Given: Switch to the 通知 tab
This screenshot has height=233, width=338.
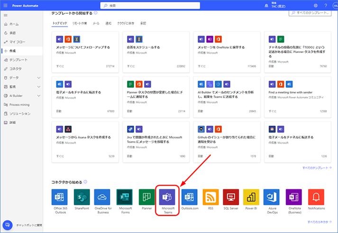Looking at the screenshot, I should pos(108,23).
